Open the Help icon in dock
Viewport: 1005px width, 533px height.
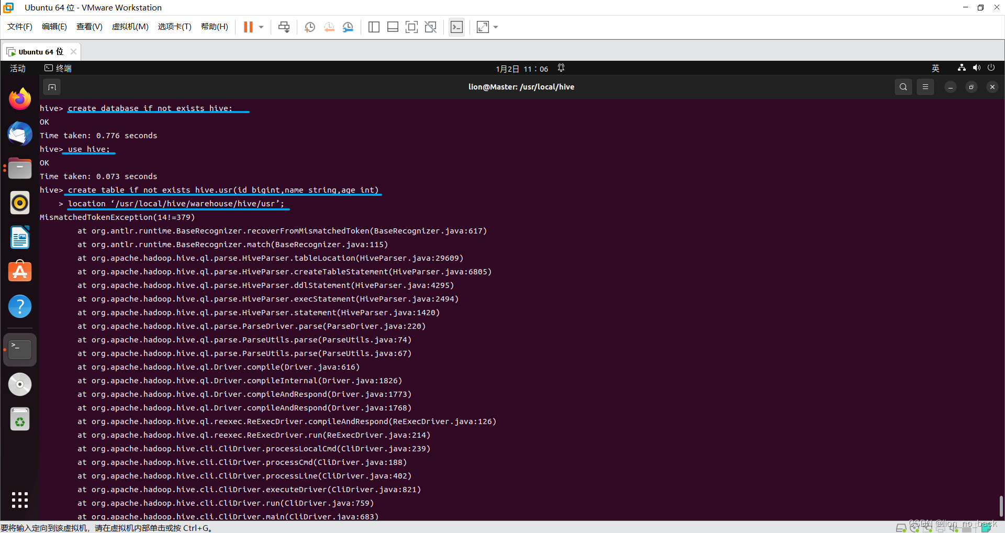pos(20,306)
